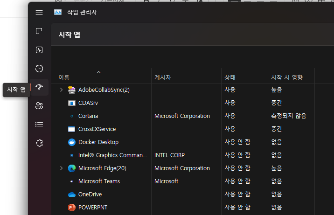Click Docker Desktop's 사용 안 함 status
Screen dimensions: 334x215
237,142
